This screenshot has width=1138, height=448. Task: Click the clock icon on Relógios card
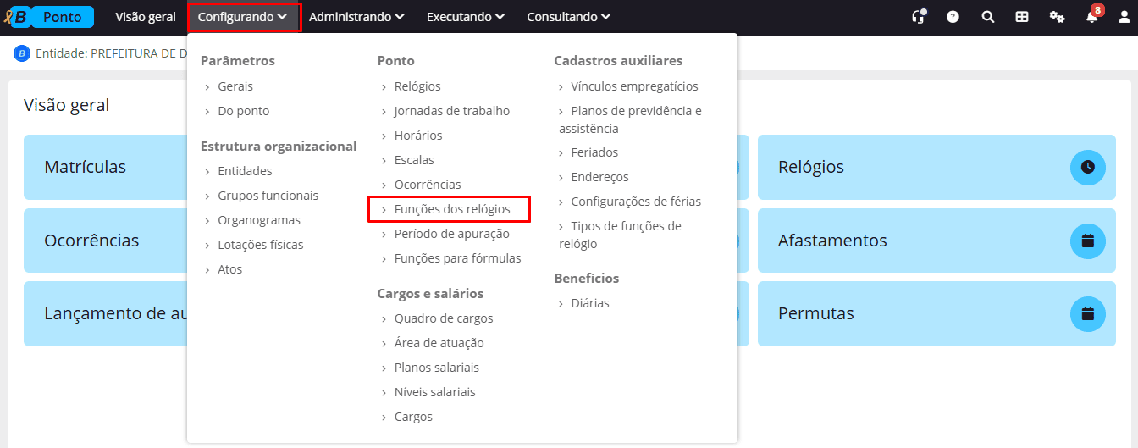coord(1088,168)
